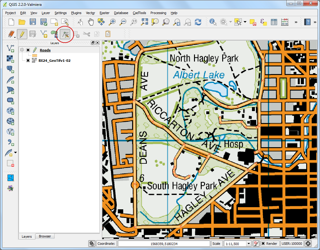This screenshot has height=250, width=320.
Task: Click the Zoom In magnifier tool
Action: click(x=112, y=22)
